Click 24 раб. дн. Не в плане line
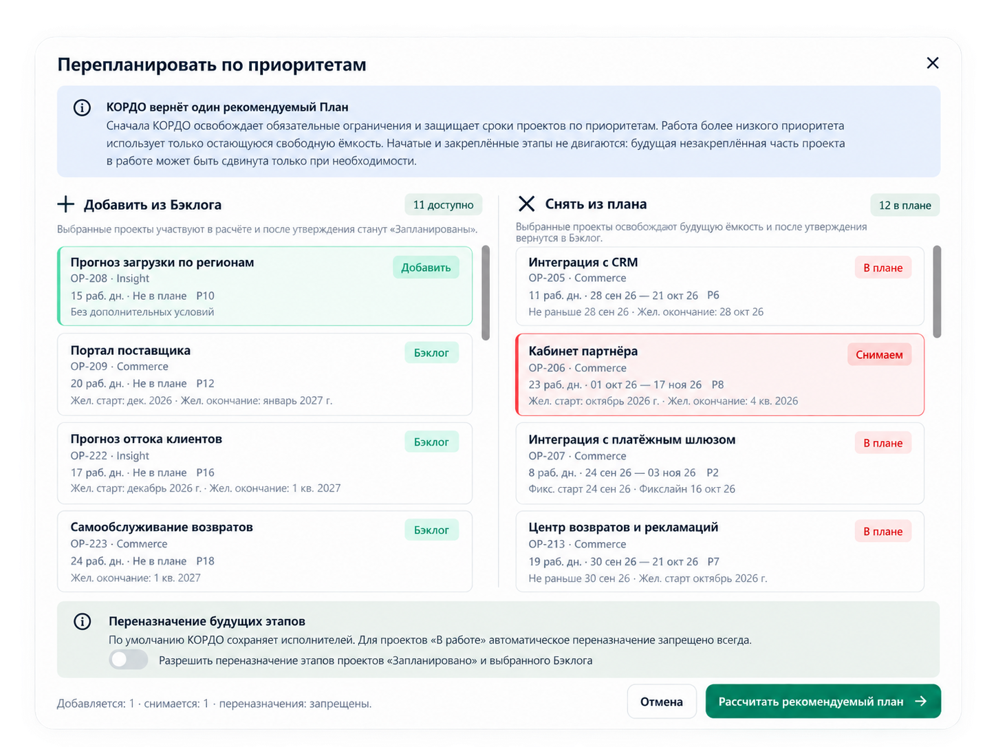 pyautogui.click(x=142, y=561)
